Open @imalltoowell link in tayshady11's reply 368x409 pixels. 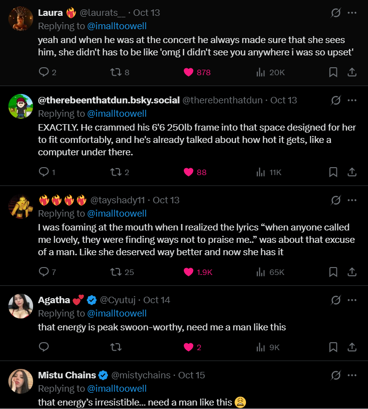(x=117, y=214)
